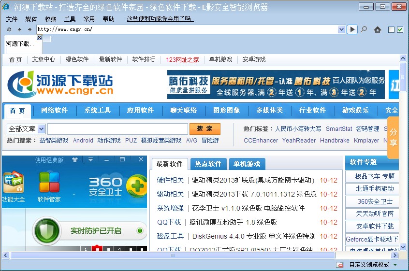The height and width of the screenshot is (271, 409).
Task: Click the vertical scrollbar down arrow
Action: 403,247
